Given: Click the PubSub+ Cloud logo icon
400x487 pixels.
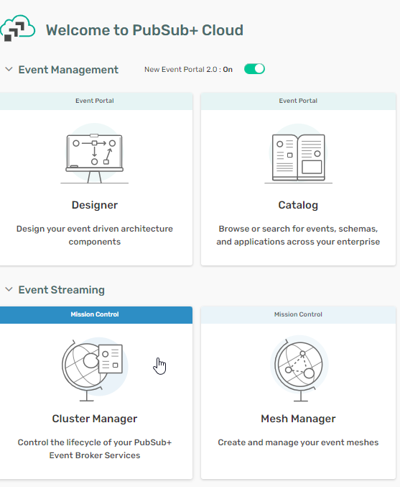Looking at the screenshot, I should tap(18, 28).
